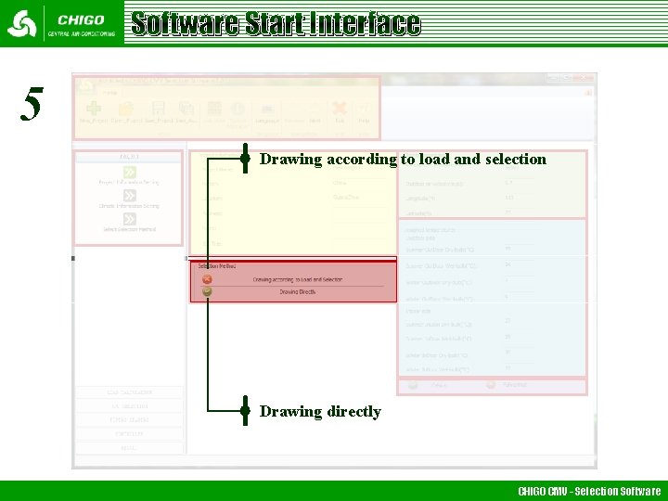Click the Open Project folder icon
Image resolution: width=668 pixels, height=501 pixels.
pyautogui.click(x=126, y=109)
